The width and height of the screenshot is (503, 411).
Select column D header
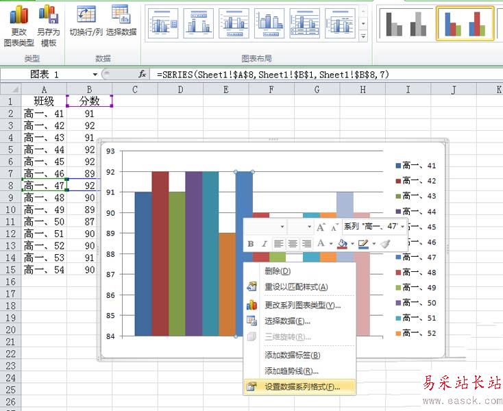point(181,90)
